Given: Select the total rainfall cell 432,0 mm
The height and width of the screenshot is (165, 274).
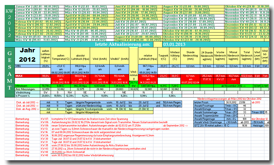Looking at the screenshot, I should pos(246,76).
